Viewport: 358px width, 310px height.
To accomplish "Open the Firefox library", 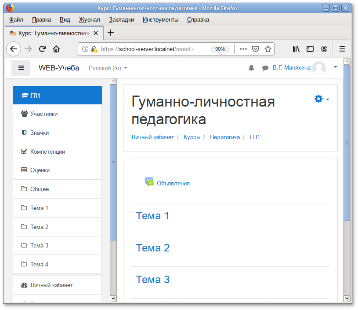I will click(296, 49).
